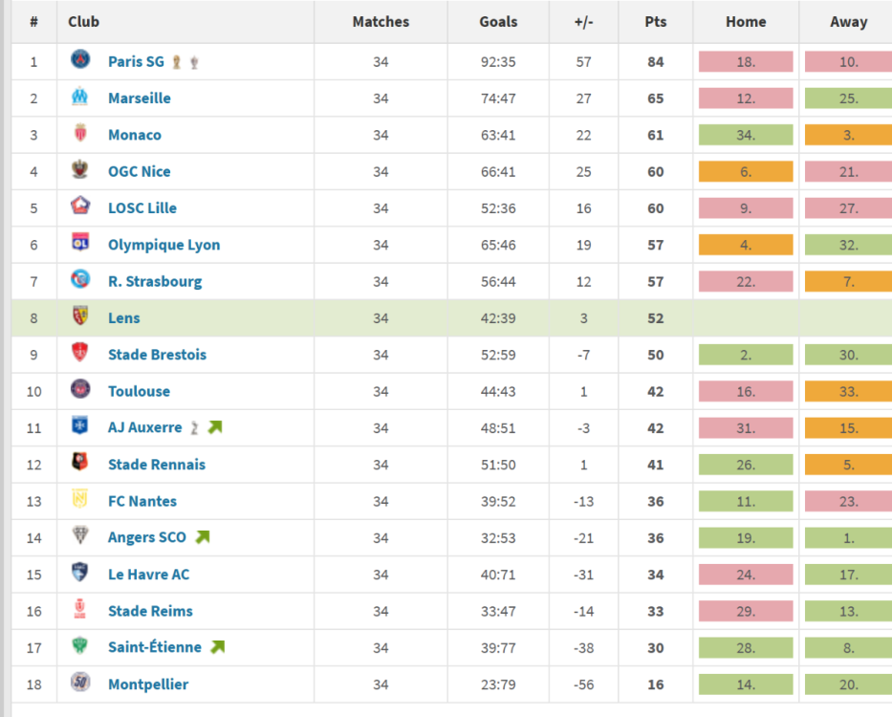
Task: Click the OGC Nice club crest
Action: tap(80, 170)
